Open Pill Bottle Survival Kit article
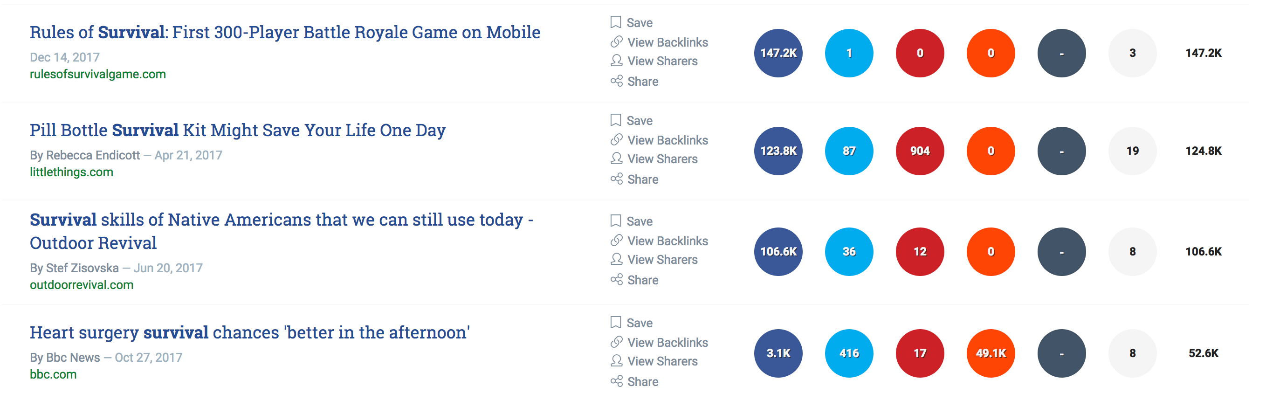The width and height of the screenshot is (1266, 400). pos(237,130)
